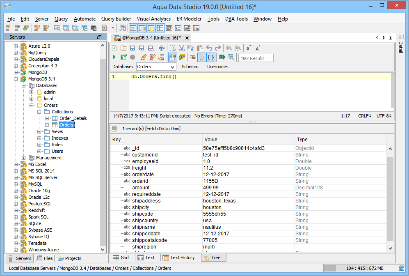Expand the Order_Details collection node
This screenshot has height=276, width=409.
(x=47, y=118)
